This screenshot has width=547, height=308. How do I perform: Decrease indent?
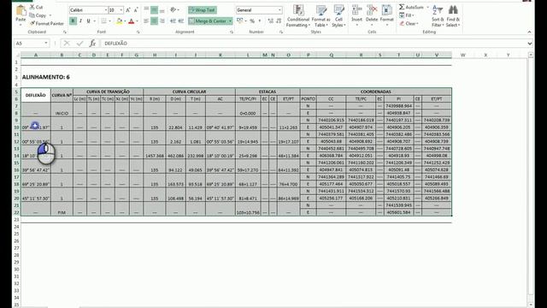click(x=173, y=21)
